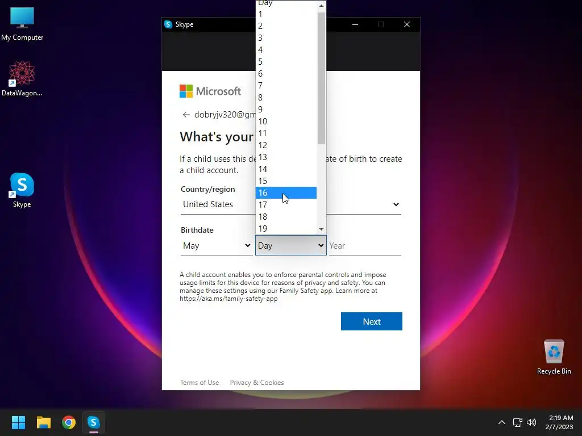
Task: Click day list scrollbar down arrow
Action: pyautogui.click(x=322, y=229)
